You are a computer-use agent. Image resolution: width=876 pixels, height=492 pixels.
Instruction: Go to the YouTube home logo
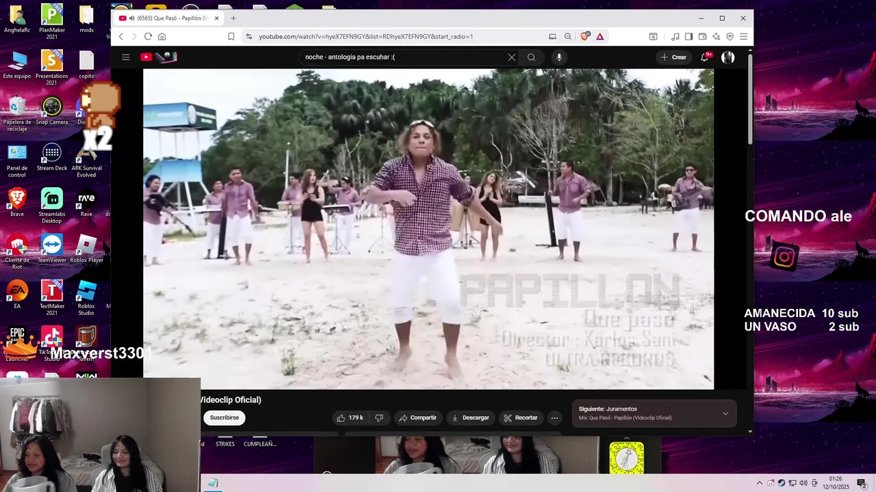point(158,57)
